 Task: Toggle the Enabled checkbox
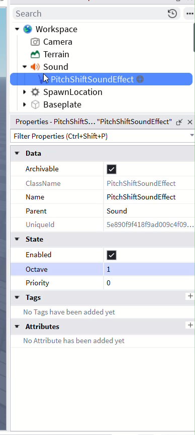pyautogui.click(x=112, y=255)
